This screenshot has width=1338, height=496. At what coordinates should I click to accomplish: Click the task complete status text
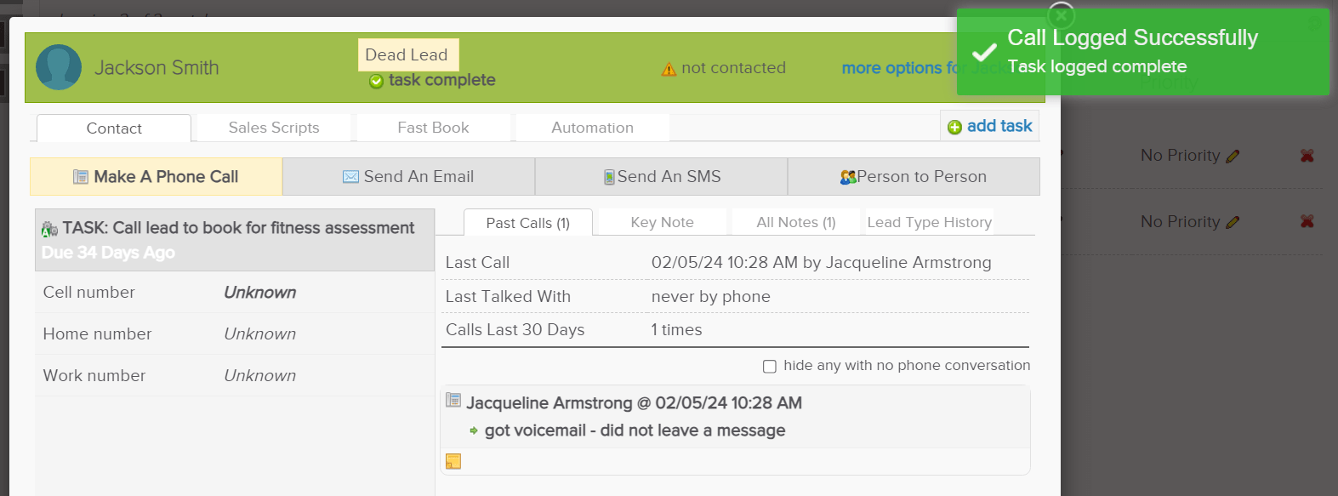pos(442,80)
